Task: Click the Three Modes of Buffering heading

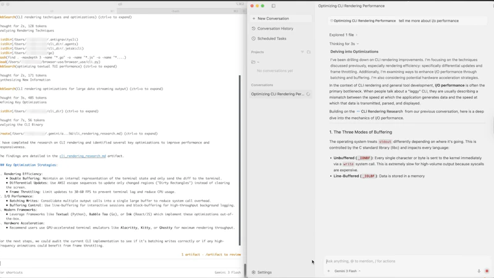Action: 361,132
